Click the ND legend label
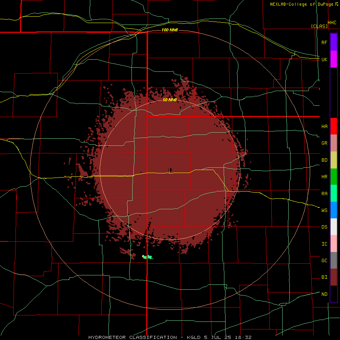This screenshot has width=340, height=340. pos(325,294)
